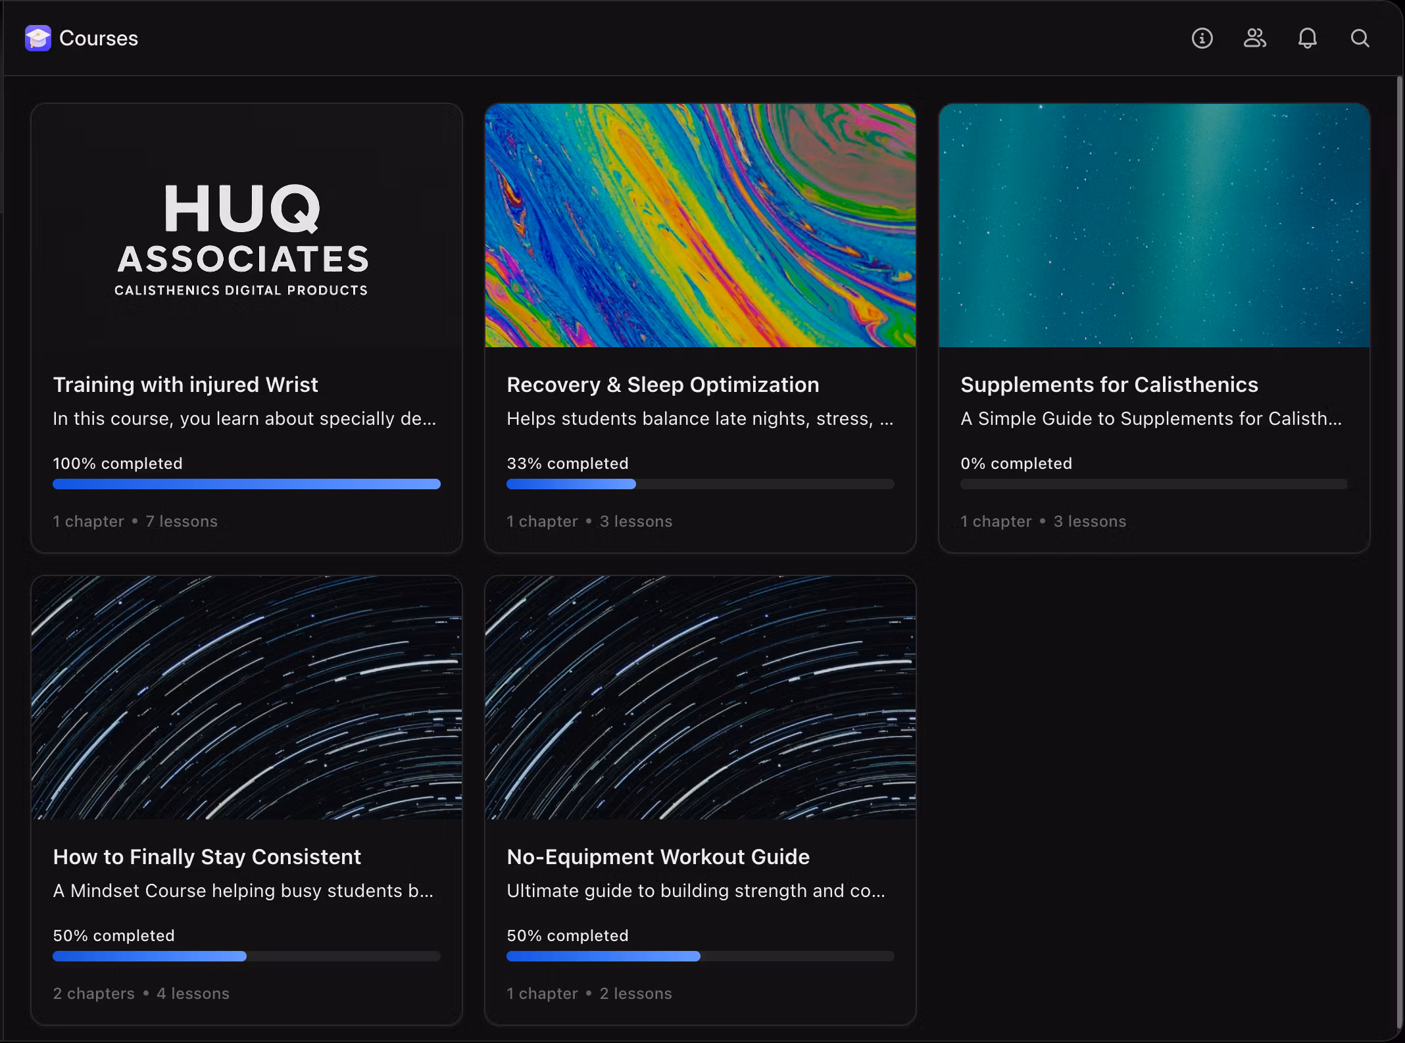1405x1043 pixels.
Task: Click "50% completed" under No-Equipment Workout Guide
Action: pyautogui.click(x=568, y=936)
